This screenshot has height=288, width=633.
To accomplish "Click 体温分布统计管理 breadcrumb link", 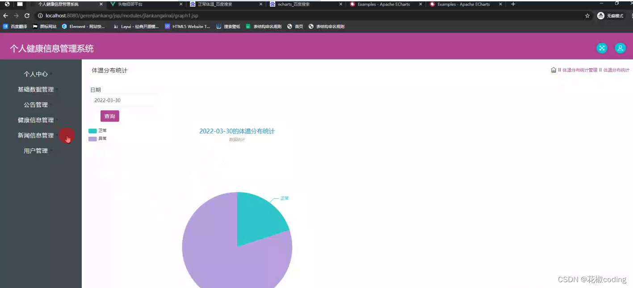I will click(580, 70).
